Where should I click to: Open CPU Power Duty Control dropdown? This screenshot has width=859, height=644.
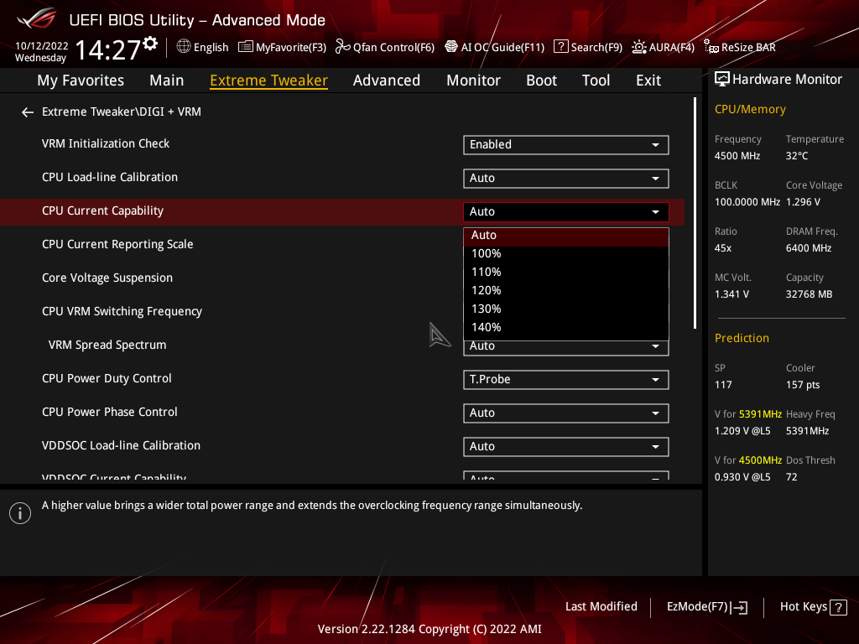(566, 380)
